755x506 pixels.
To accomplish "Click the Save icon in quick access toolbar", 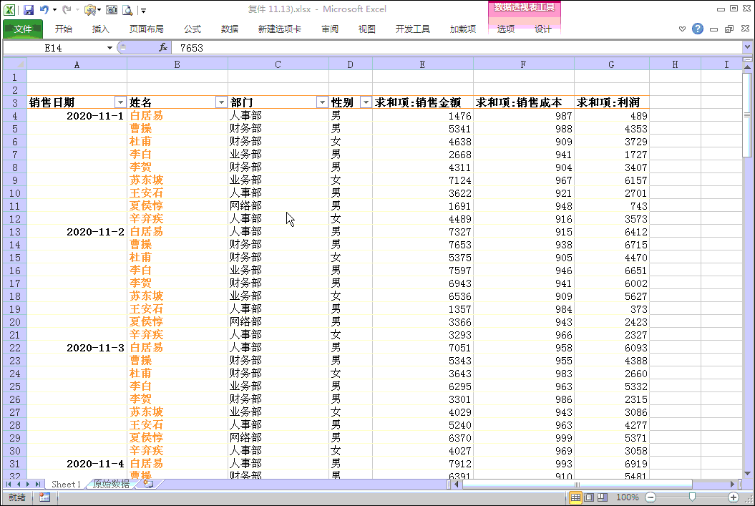I will (x=29, y=9).
